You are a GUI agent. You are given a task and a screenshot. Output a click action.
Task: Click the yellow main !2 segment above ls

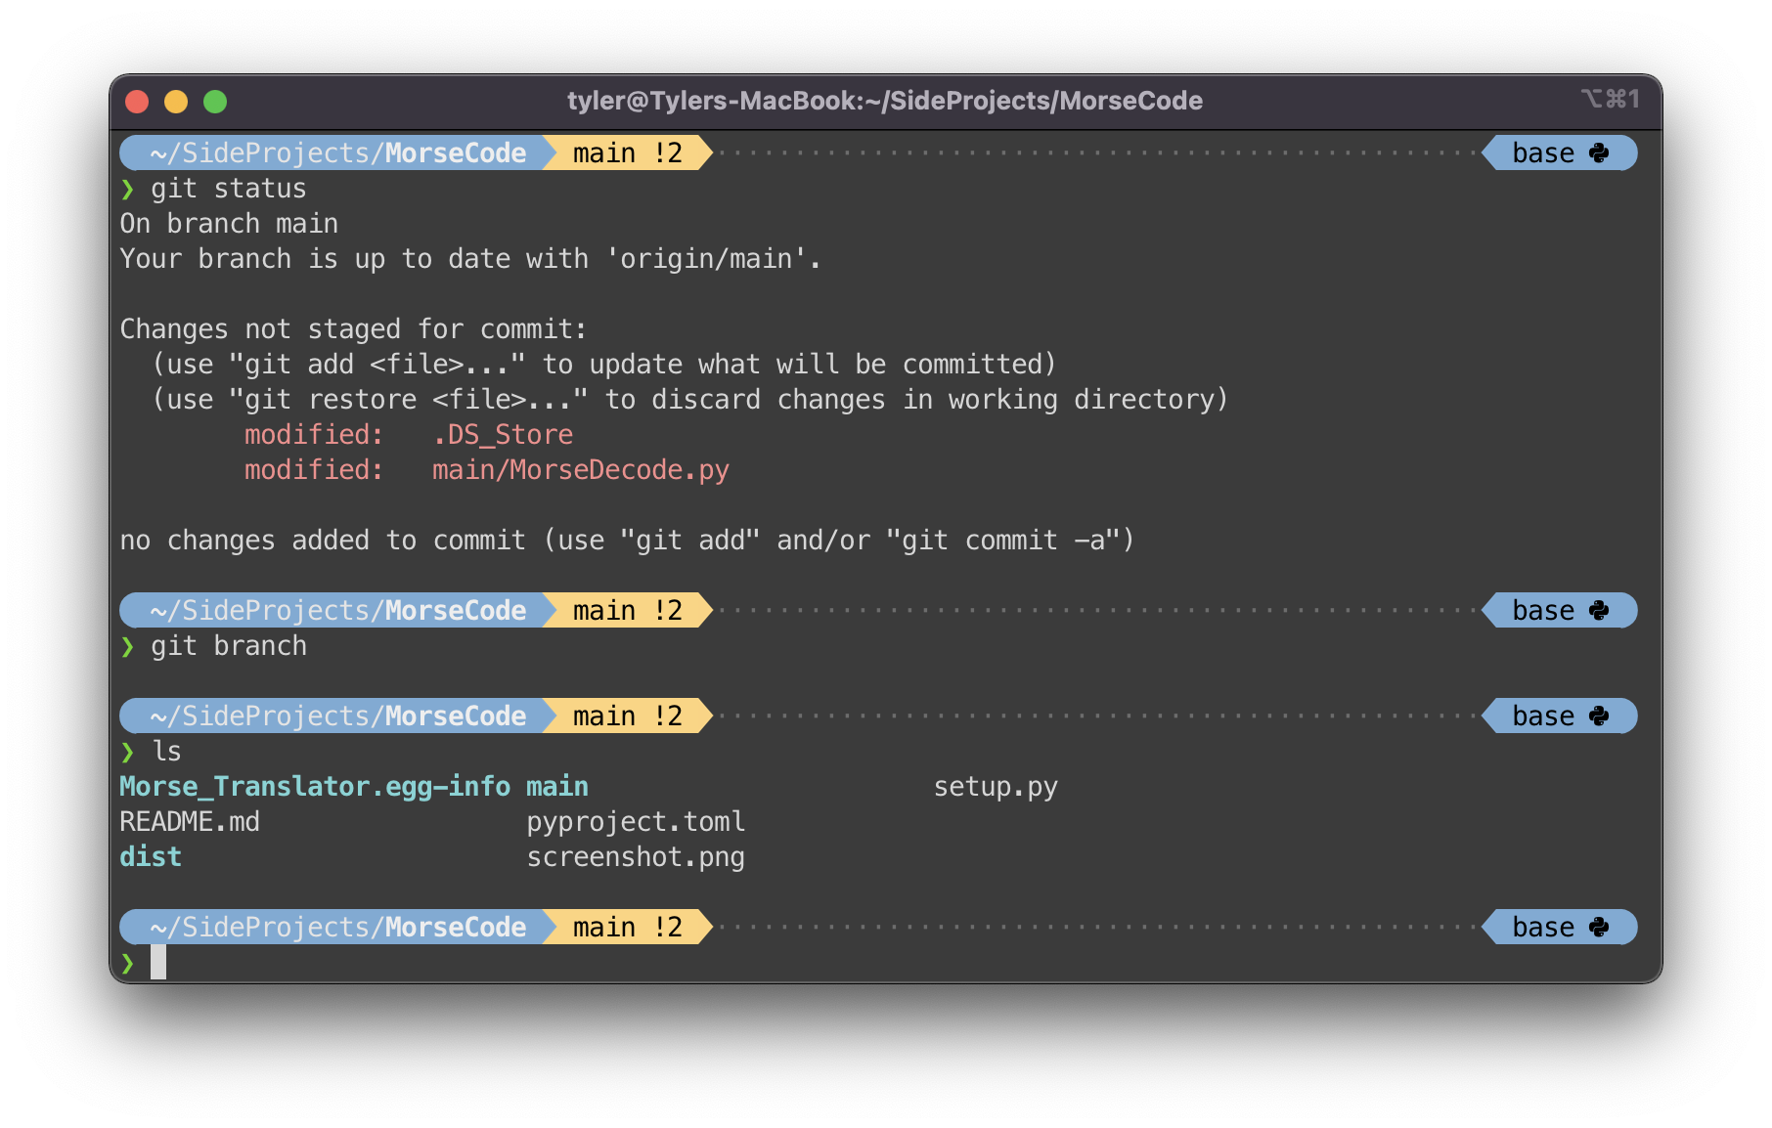628,716
